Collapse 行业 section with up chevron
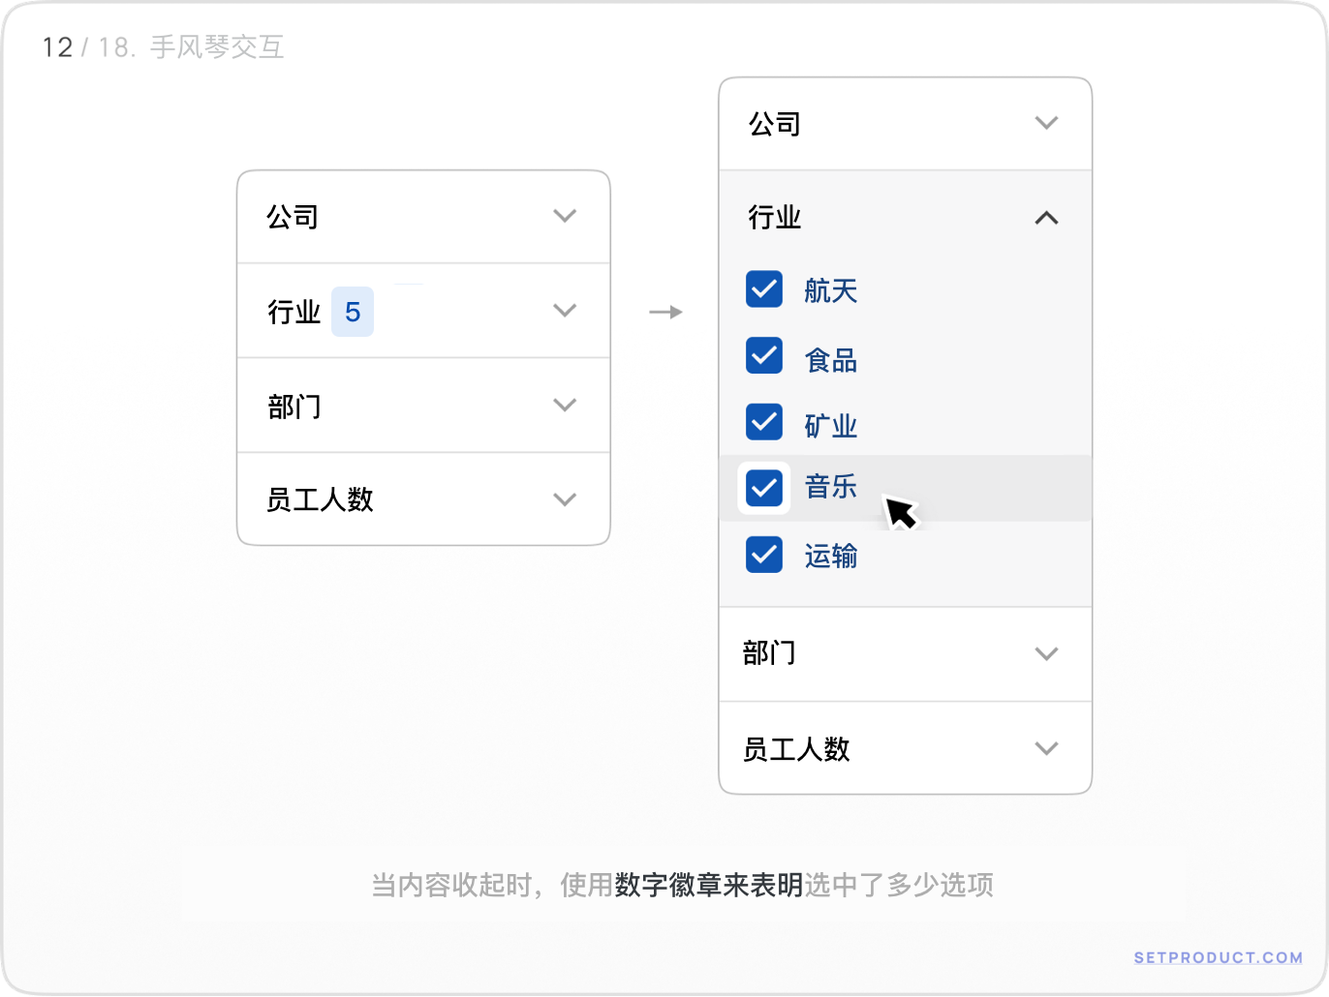The width and height of the screenshot is (1329, 997). [x=1046, y=218]
